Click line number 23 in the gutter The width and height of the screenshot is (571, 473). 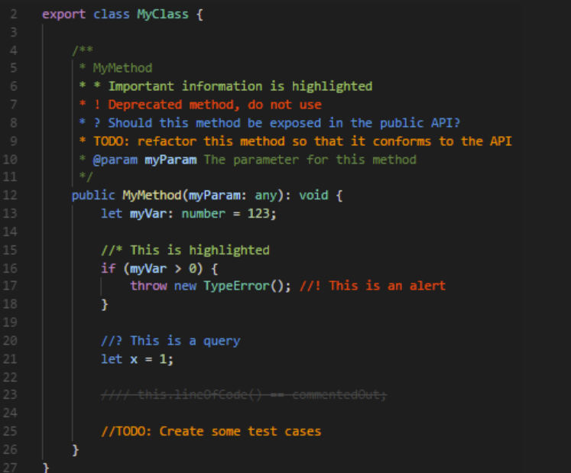click(10, 395)
